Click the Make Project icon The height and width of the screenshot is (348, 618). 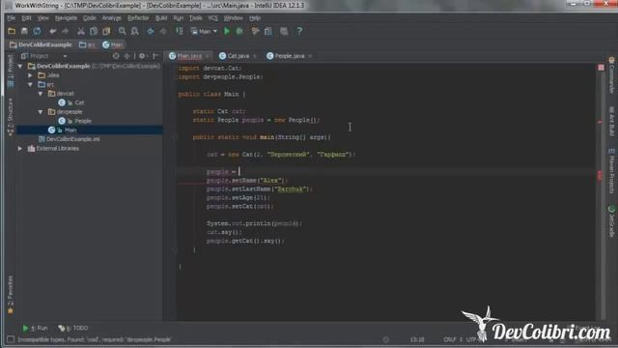pyautogui.click(x=180, y=31)
